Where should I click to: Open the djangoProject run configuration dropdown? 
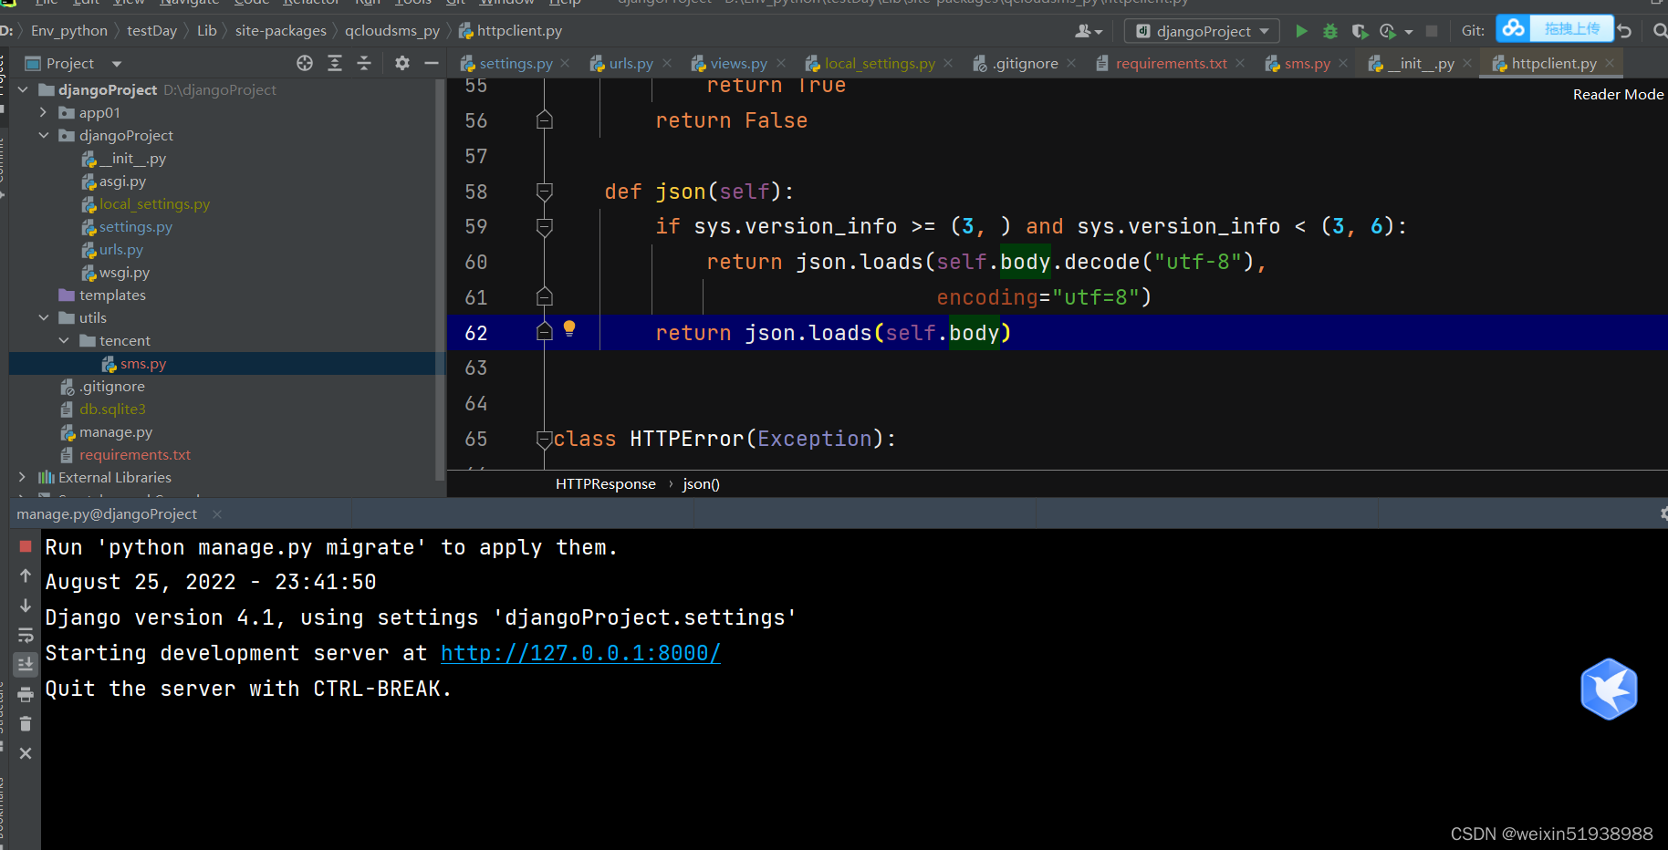coord(1201,30)
